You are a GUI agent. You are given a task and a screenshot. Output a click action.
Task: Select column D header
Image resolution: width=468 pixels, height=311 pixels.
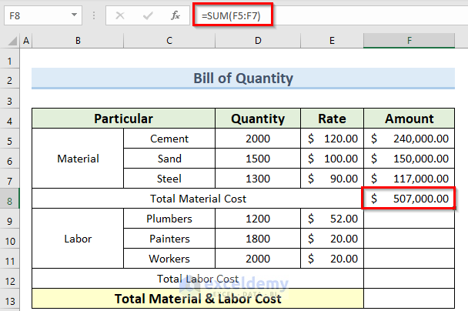click(x=258, y=41)
